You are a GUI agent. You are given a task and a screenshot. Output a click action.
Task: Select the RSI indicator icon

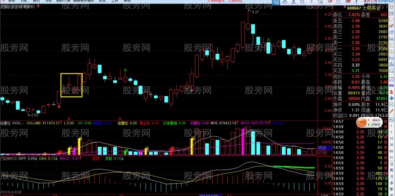(392, 86)
